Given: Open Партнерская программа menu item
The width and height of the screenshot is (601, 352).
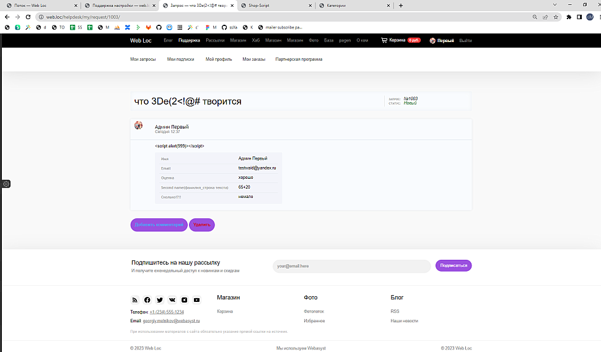Looking at the screenshot, I should [x=299, y=59].
